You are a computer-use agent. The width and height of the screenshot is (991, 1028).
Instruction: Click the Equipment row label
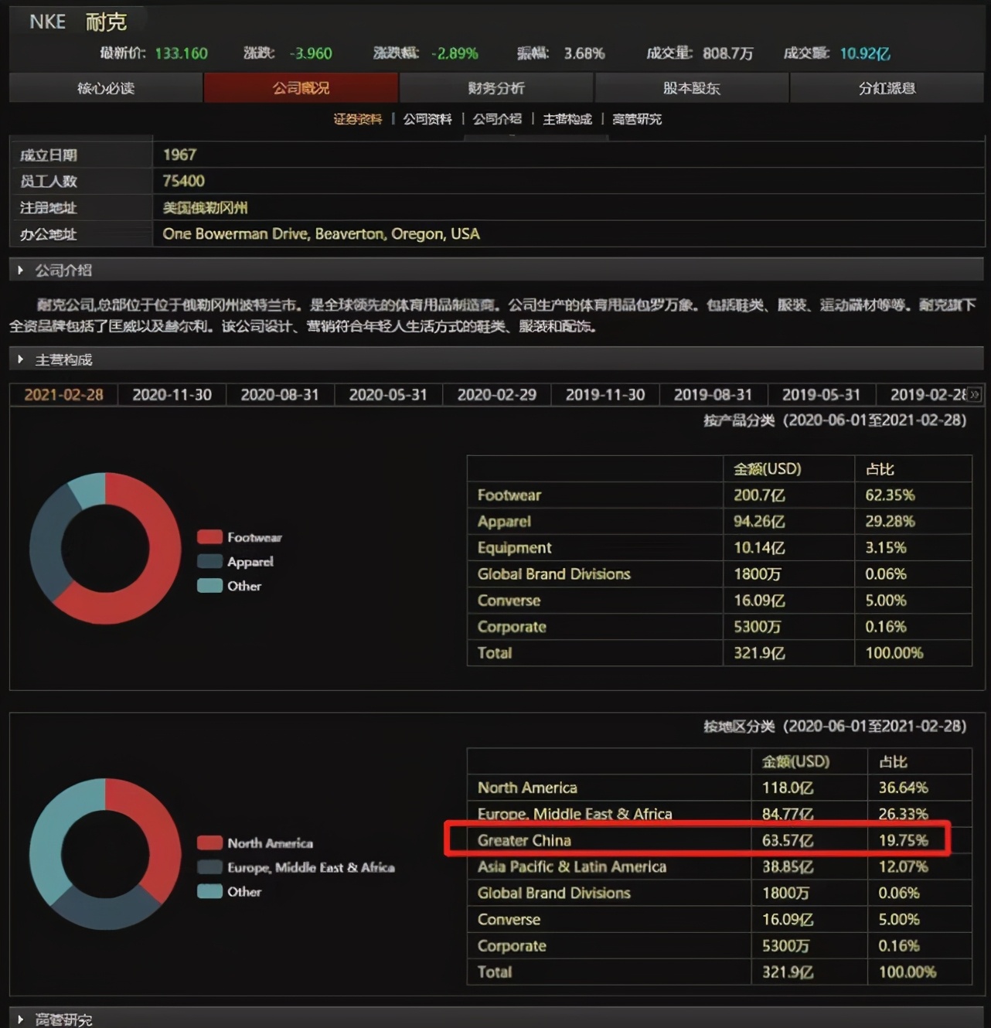pyautogui.click(x=514, y=548)
